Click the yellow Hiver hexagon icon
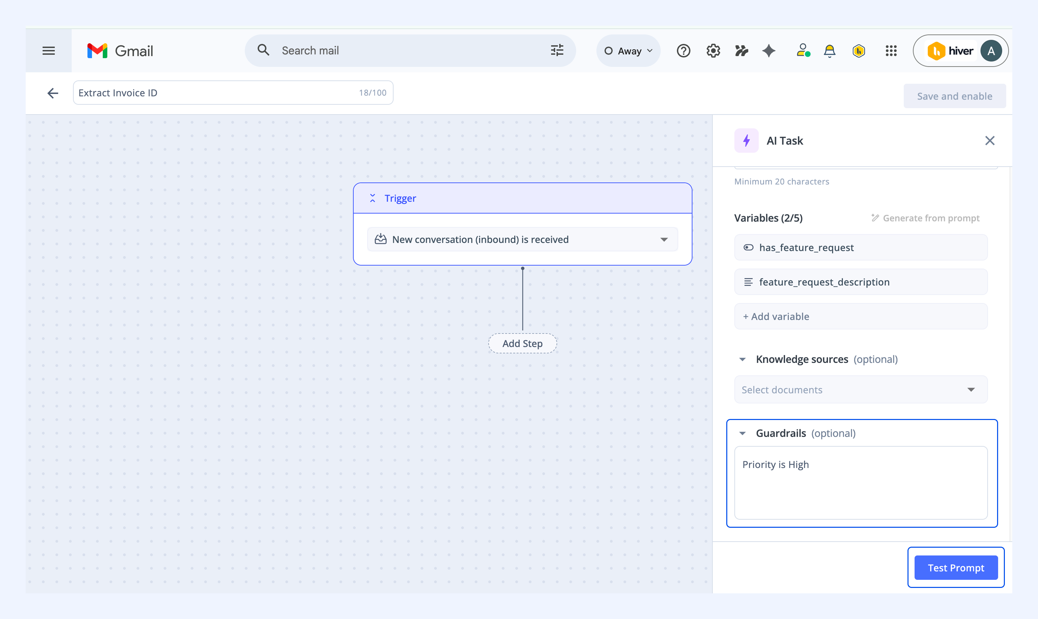Screen dimensions: 1038x619 (x=858, y=51)
